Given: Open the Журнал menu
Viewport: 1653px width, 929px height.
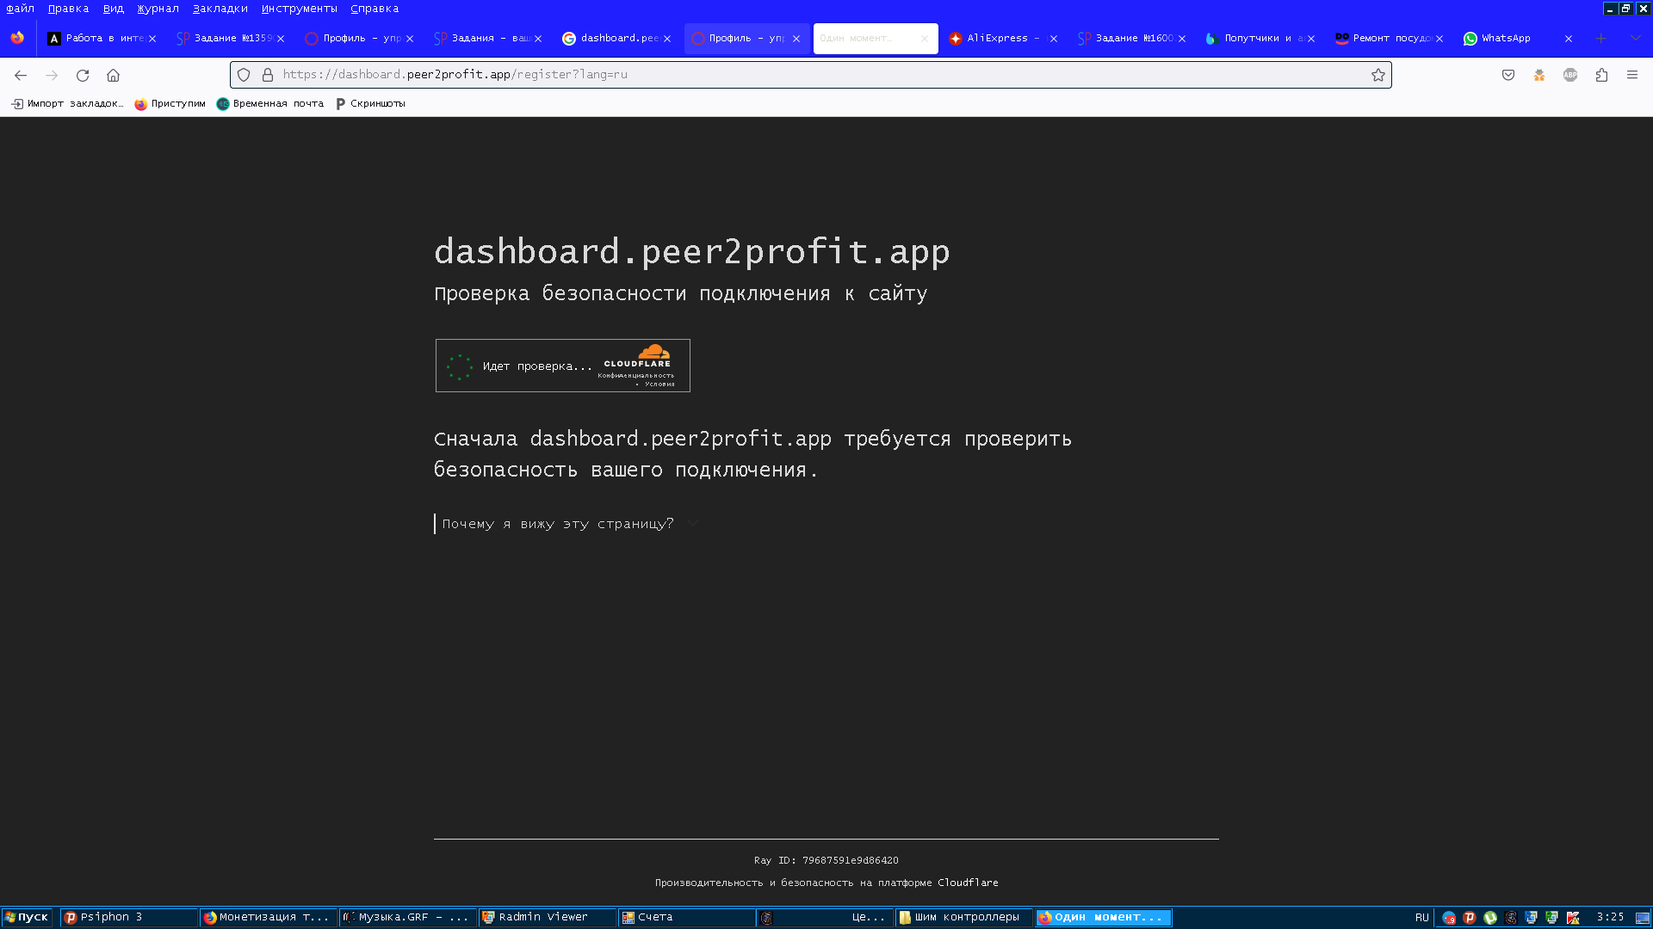Looking at the screenshot, I should [x=158, y=9].
